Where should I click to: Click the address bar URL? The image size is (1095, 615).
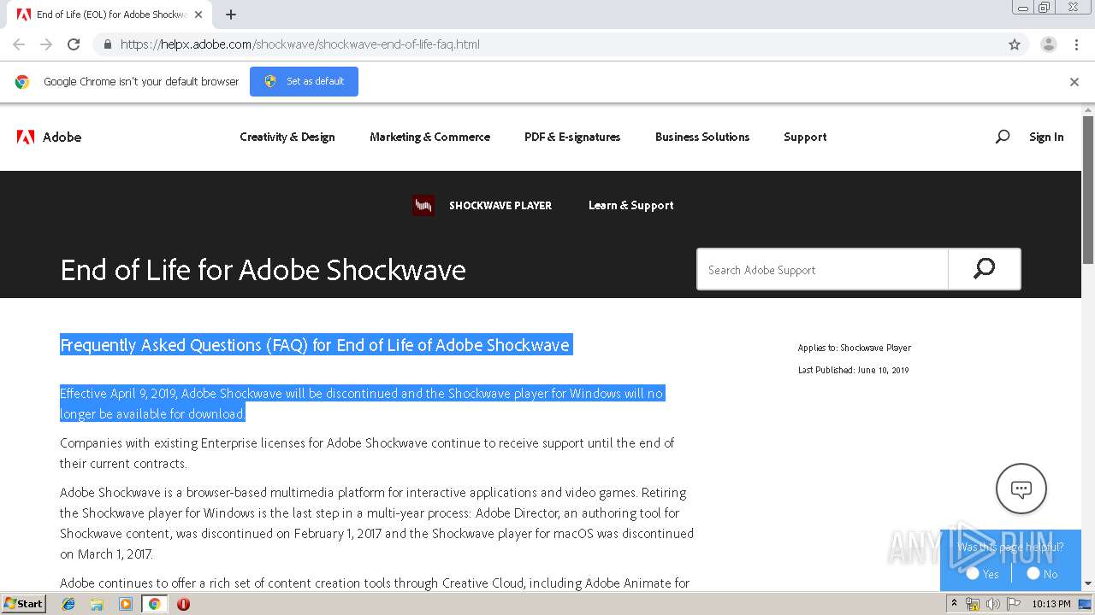300,44
